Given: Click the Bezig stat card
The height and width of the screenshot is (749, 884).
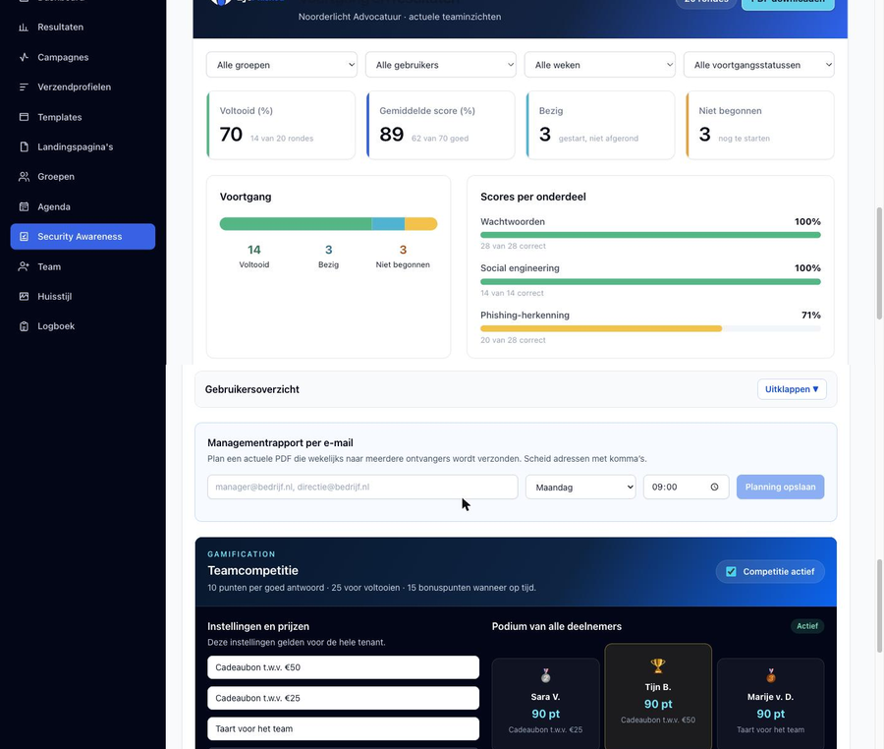Looking at the screenshot, I should click(x=600, y=125).
